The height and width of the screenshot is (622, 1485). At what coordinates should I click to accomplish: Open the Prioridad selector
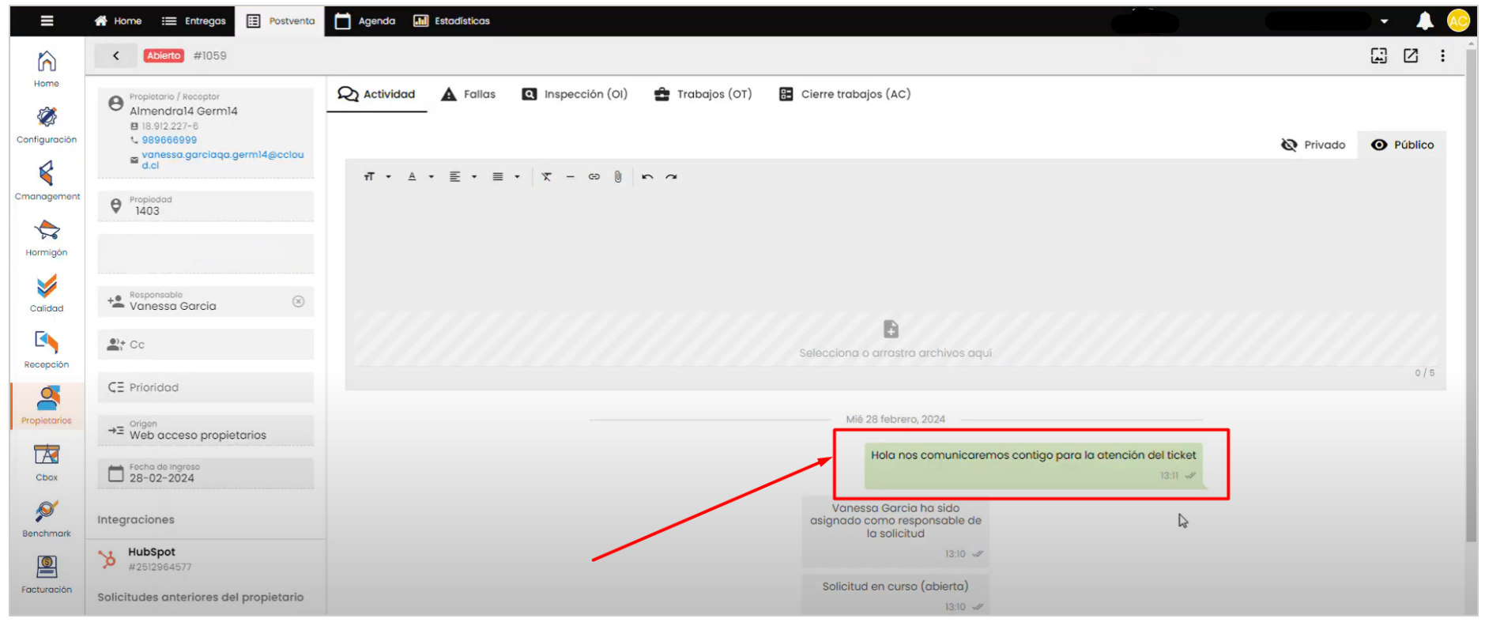[x=205, y=387]
